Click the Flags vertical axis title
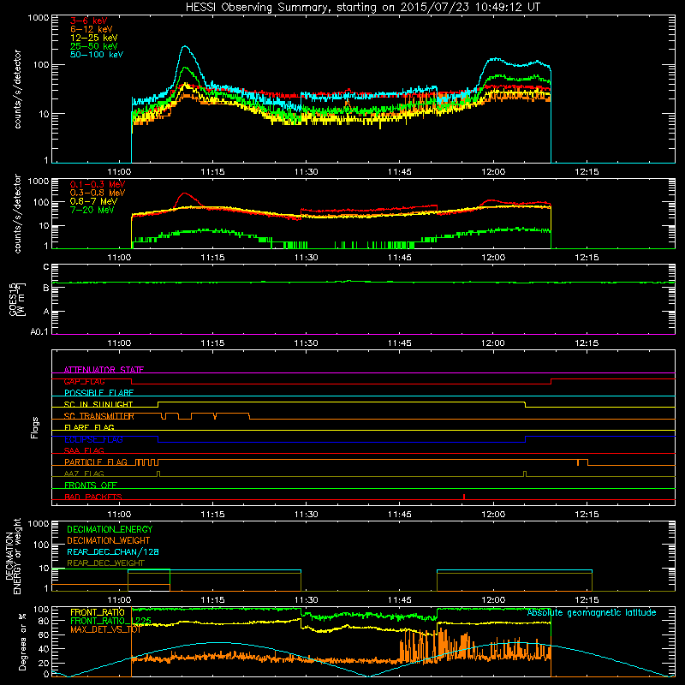The image size is (685, 685). 35,427
